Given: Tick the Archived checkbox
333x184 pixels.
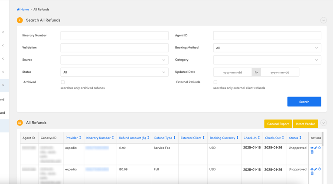Looking at the screenshot, I should coord(62,82).
